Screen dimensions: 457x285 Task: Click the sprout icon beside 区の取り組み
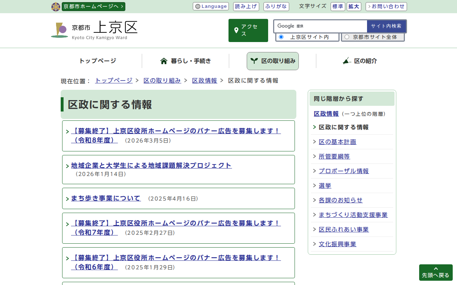coord(254,61)
